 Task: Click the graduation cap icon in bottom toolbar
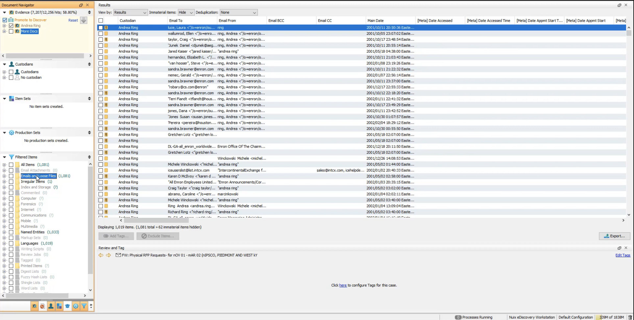click(x=67, y=306)
